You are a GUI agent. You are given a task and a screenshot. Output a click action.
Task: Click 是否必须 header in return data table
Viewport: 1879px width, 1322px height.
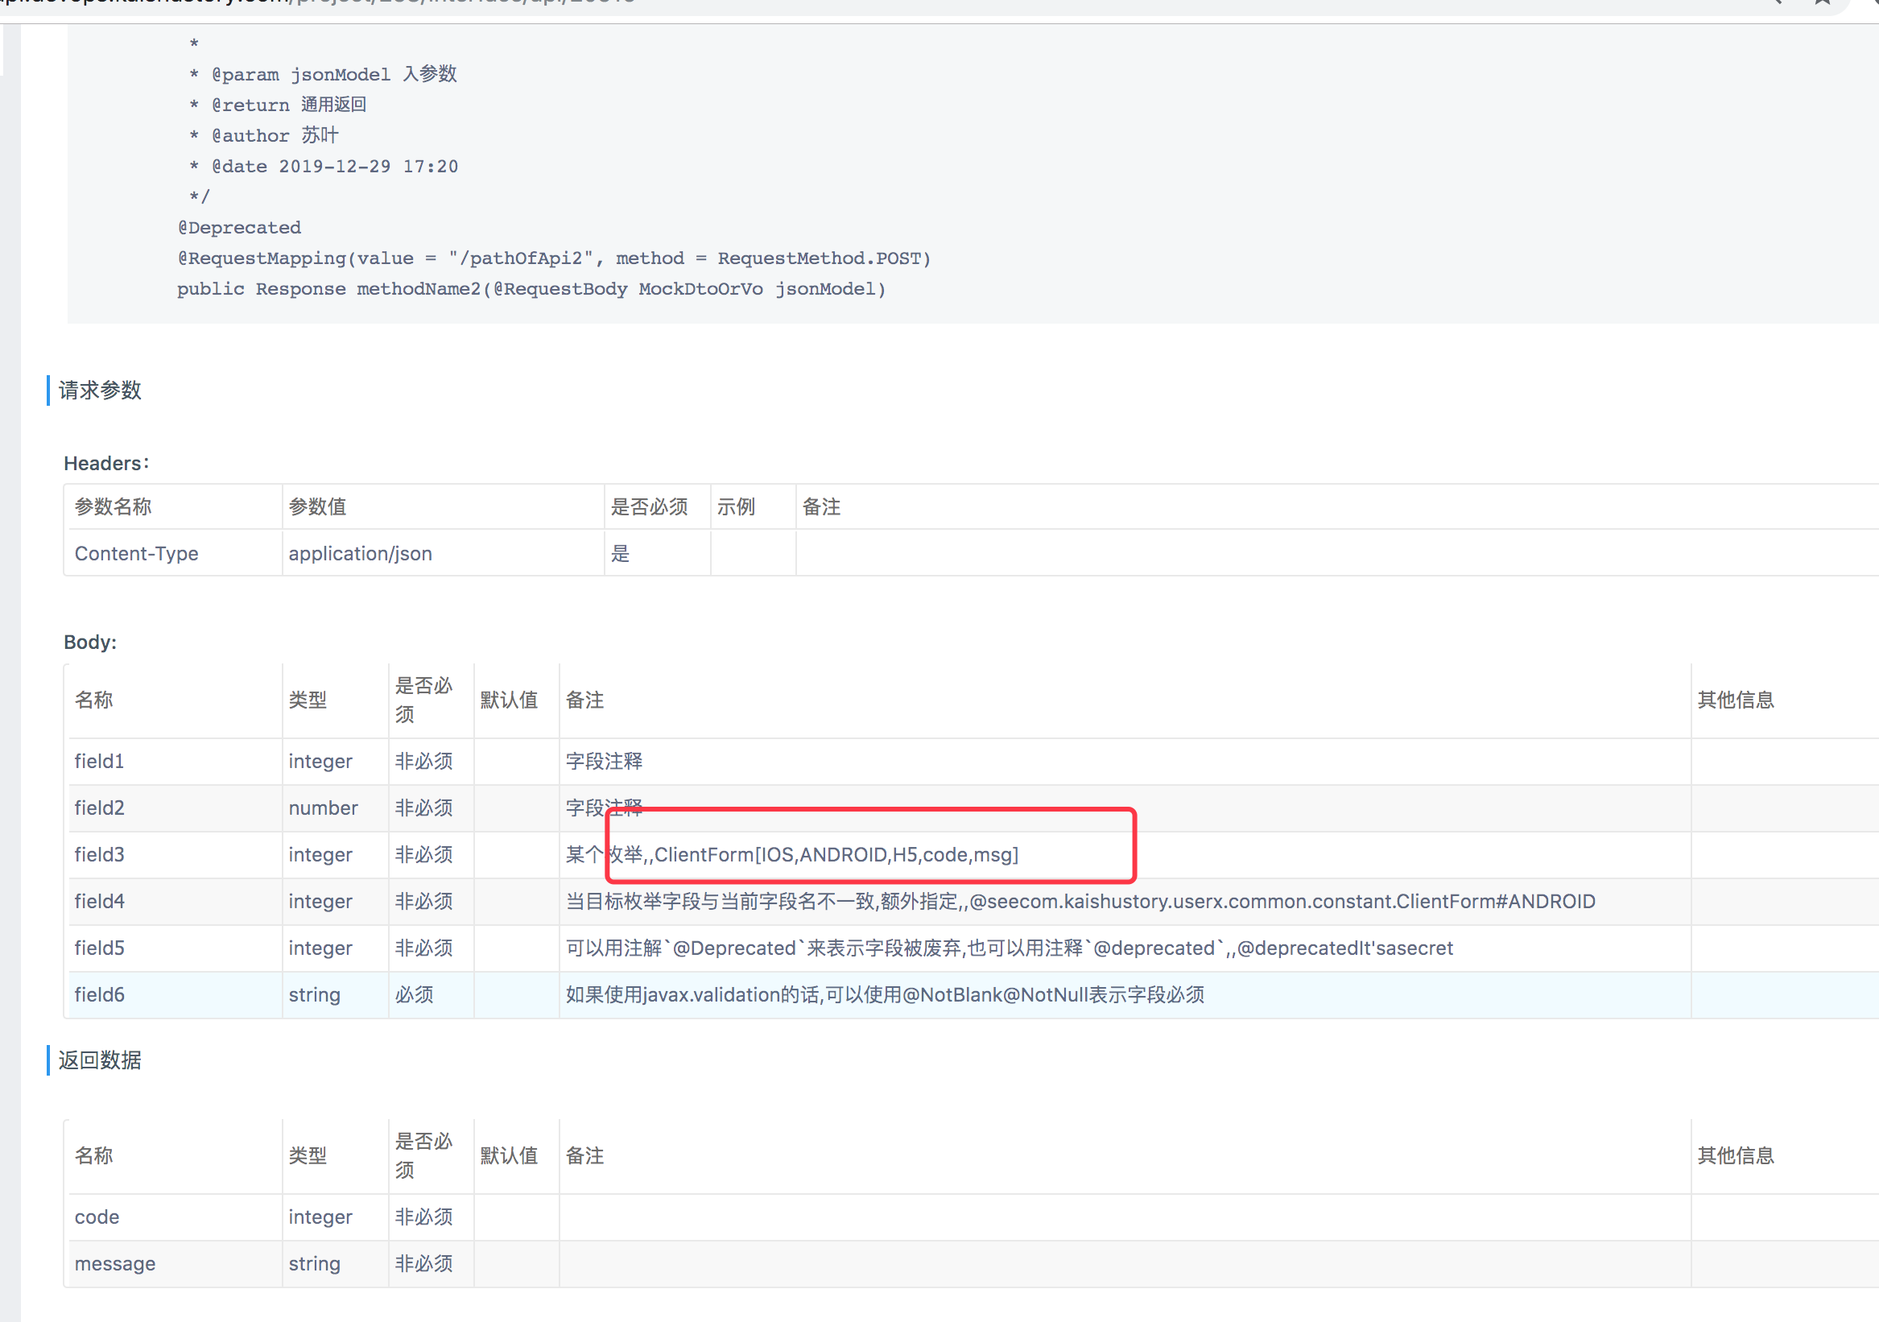(x=424, y=1156)
